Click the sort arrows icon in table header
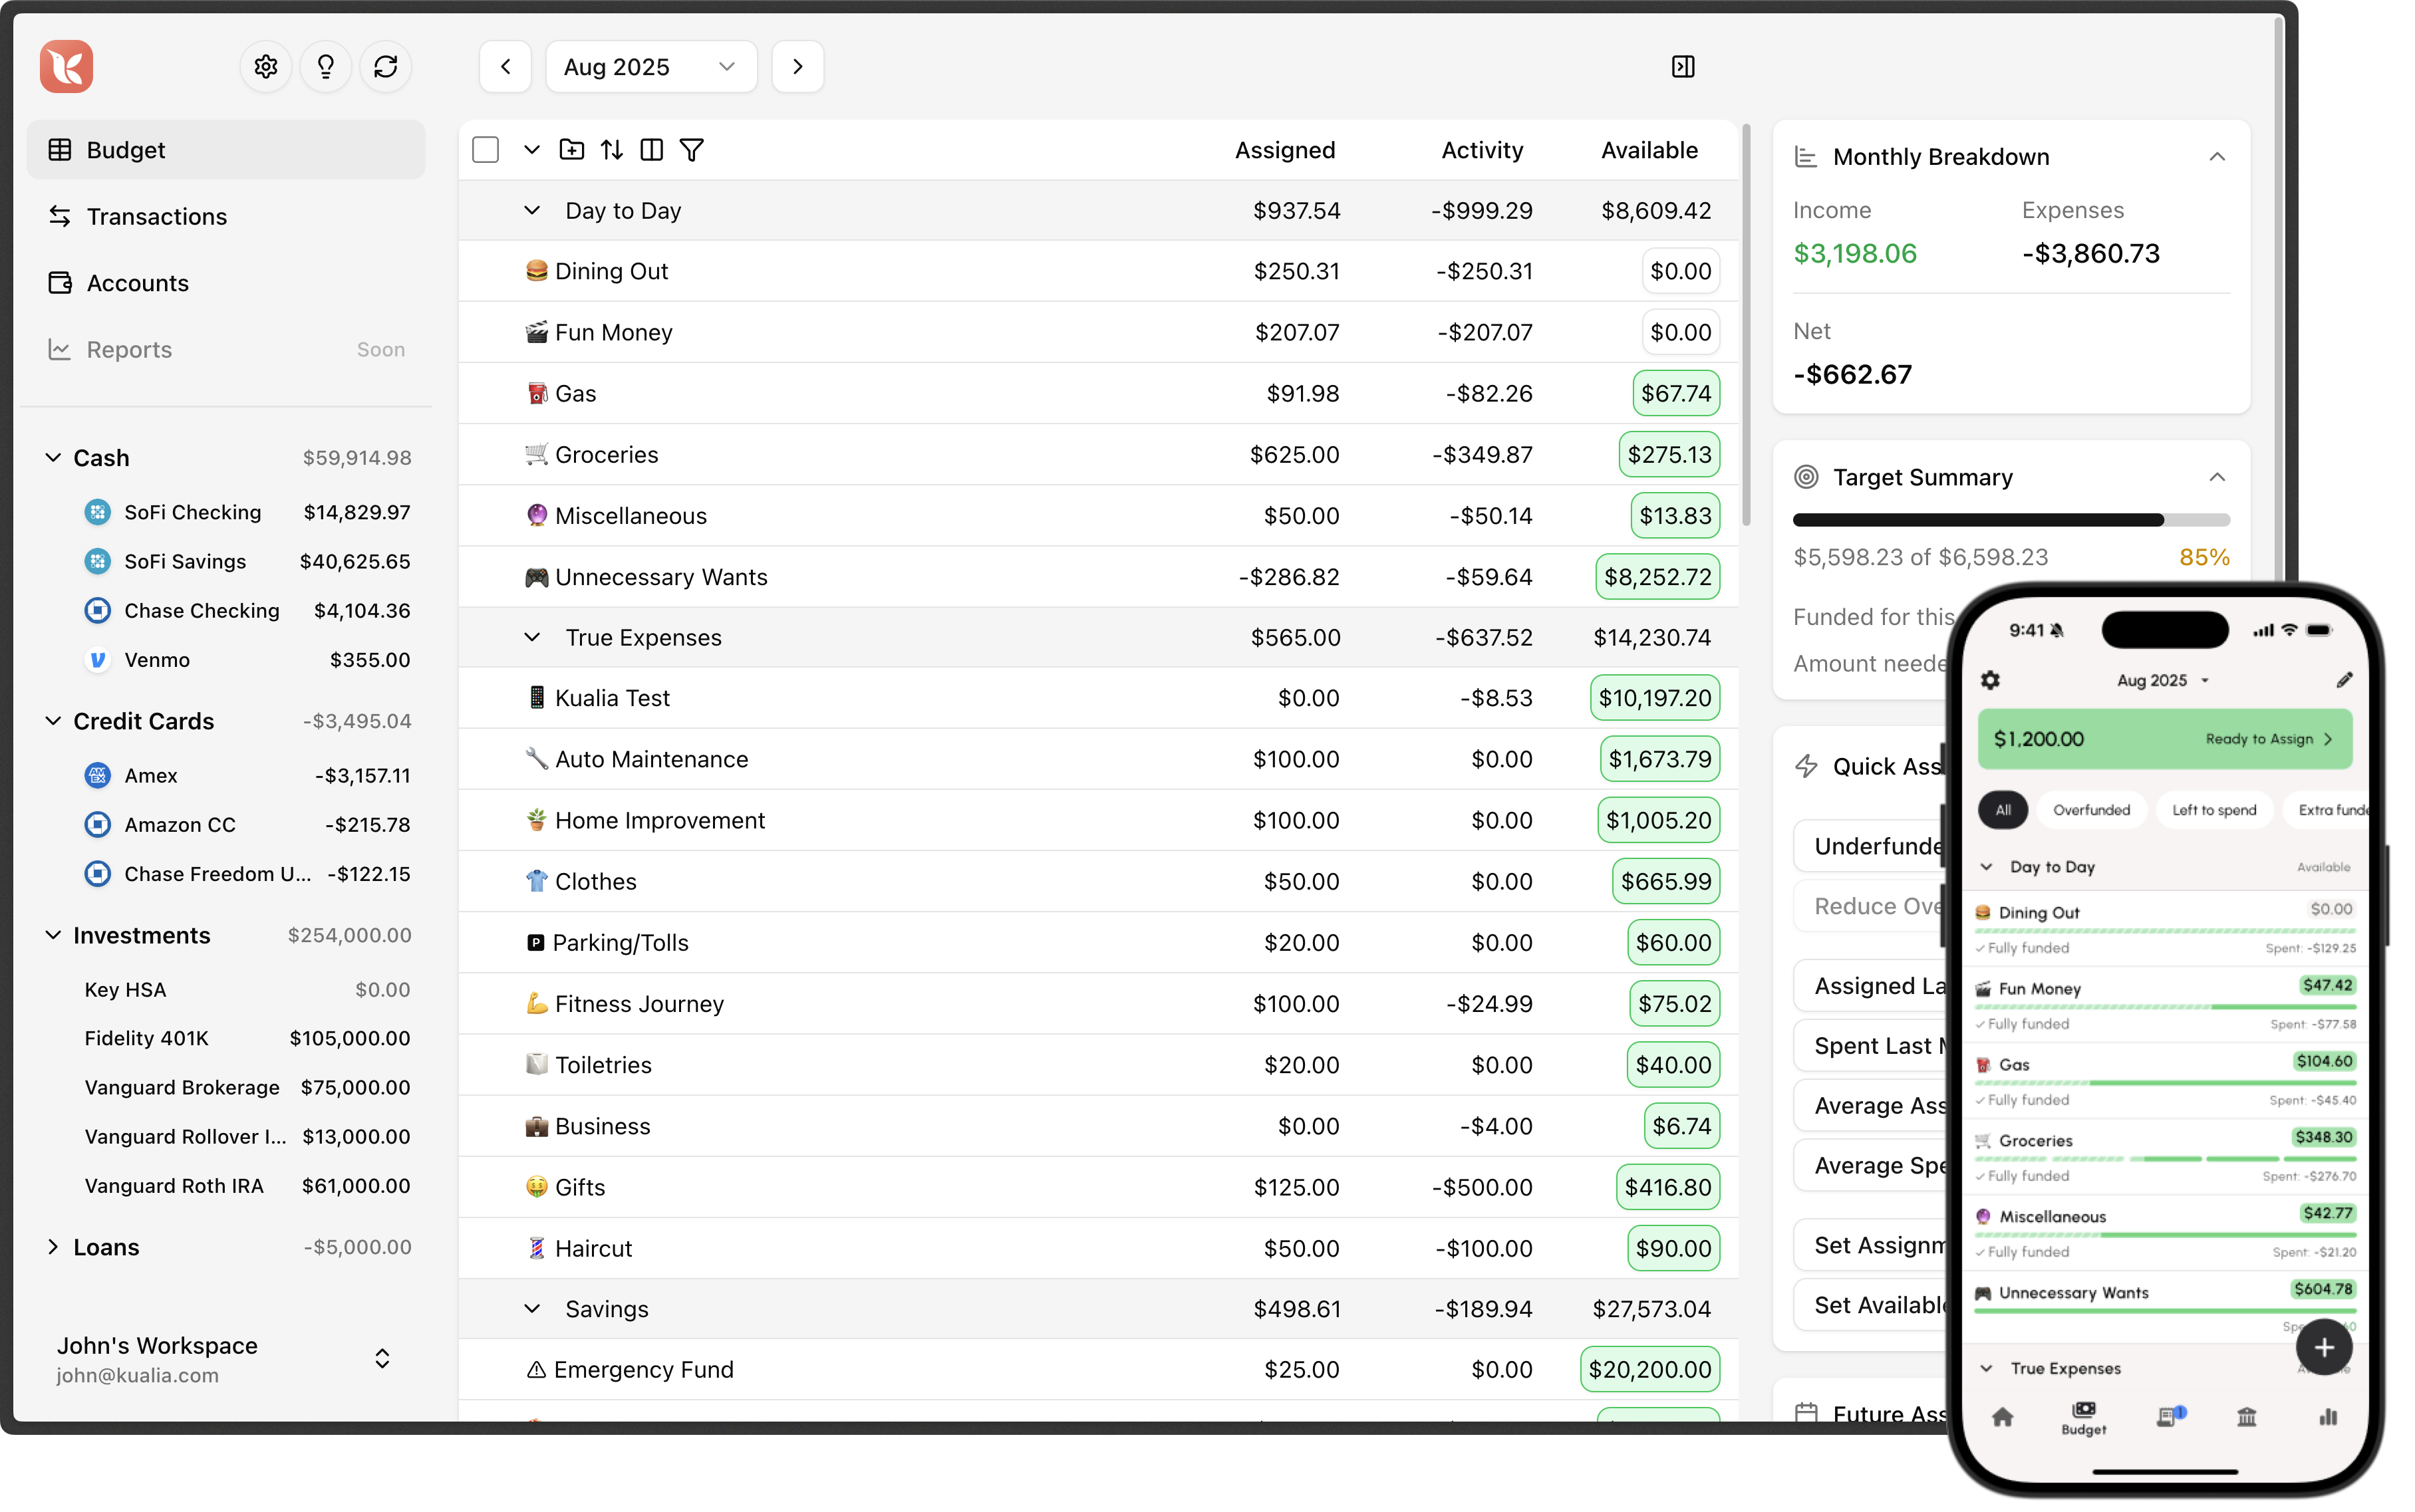 (x=612, y=150)
